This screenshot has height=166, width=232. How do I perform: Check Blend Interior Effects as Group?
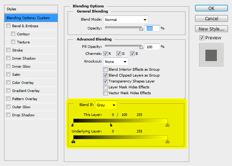click(x=106, y=70)
